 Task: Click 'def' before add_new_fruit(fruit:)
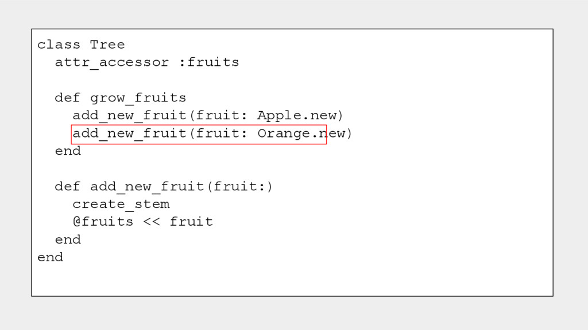point(67,187)
